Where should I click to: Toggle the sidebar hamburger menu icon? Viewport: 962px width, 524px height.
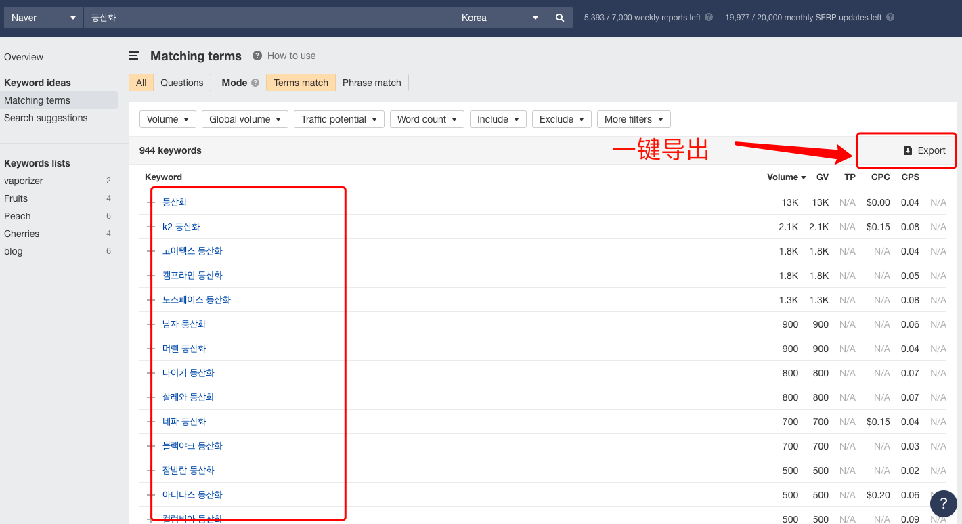[x=134, y=56]
